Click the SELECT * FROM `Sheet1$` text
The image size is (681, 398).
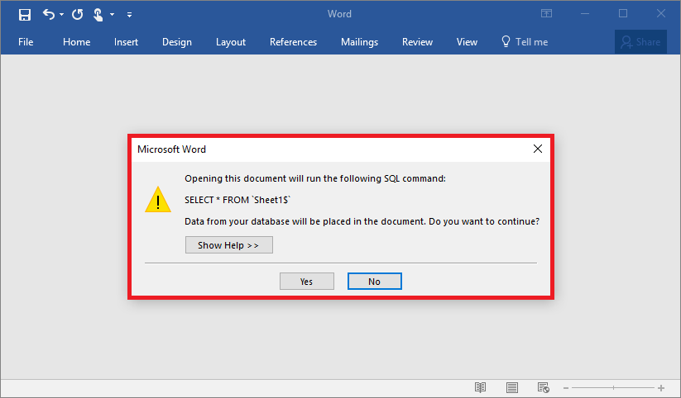click(237, 200)
